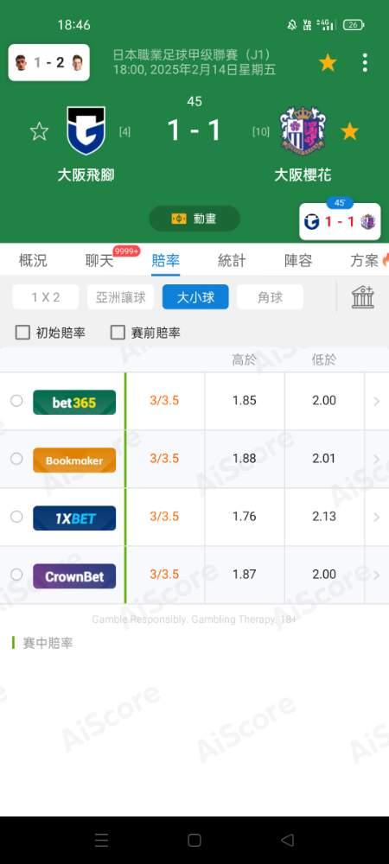389x864 pixels.
Task: Click CrownBet over odds 1.87
Action: click(245, 575)
